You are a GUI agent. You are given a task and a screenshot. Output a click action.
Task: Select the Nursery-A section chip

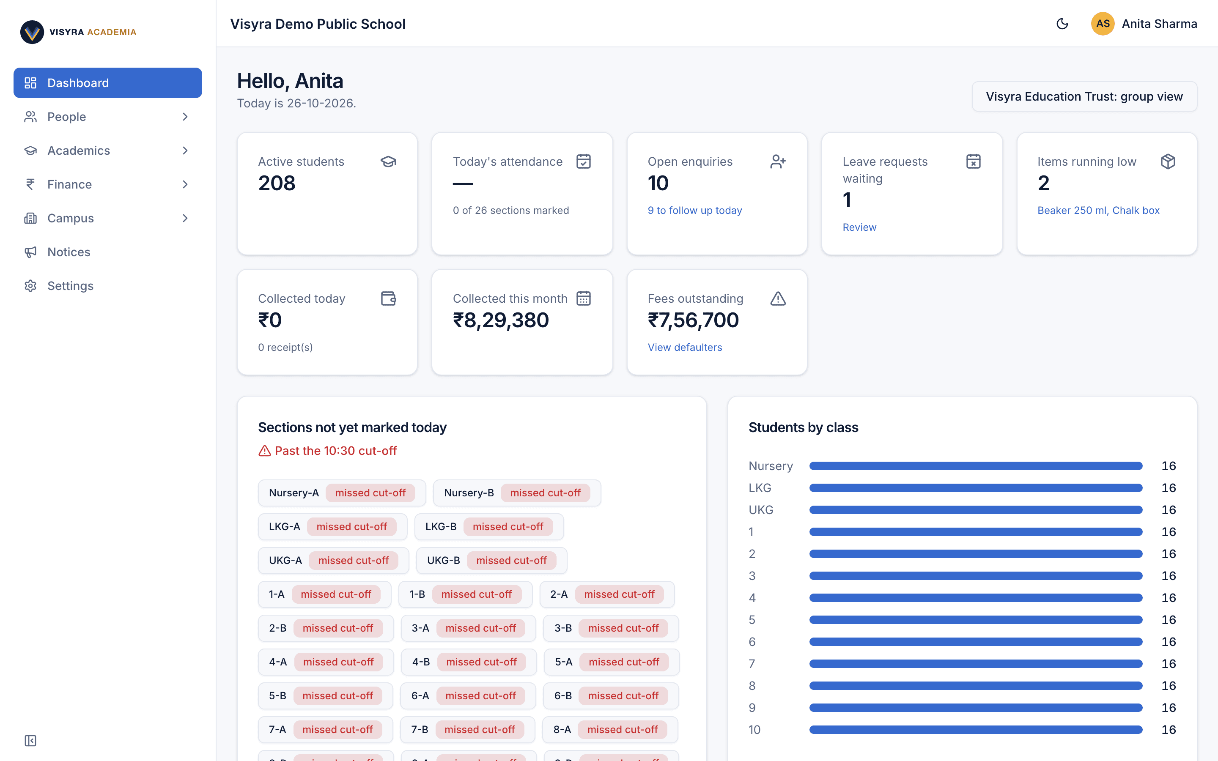point(342,493)
